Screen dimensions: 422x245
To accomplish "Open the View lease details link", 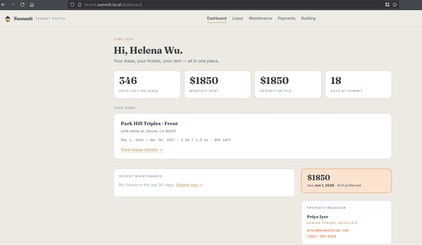I will 142,150.
